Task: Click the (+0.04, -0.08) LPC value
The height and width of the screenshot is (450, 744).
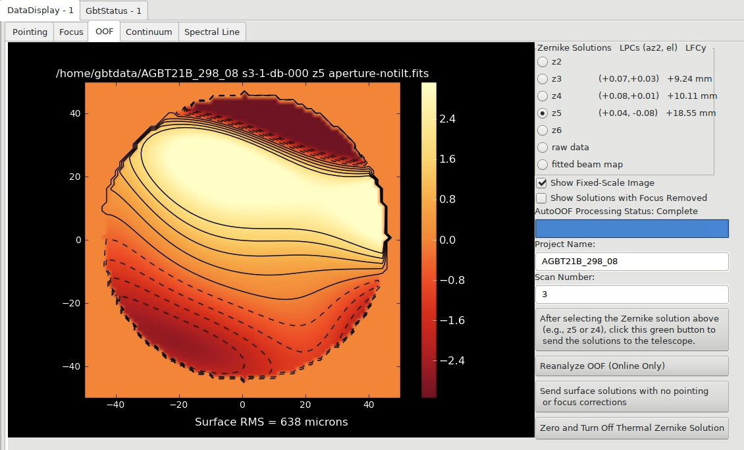Action: 628,113
